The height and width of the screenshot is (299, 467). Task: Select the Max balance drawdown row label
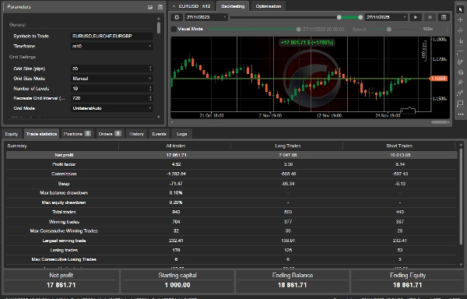(64, 193)
